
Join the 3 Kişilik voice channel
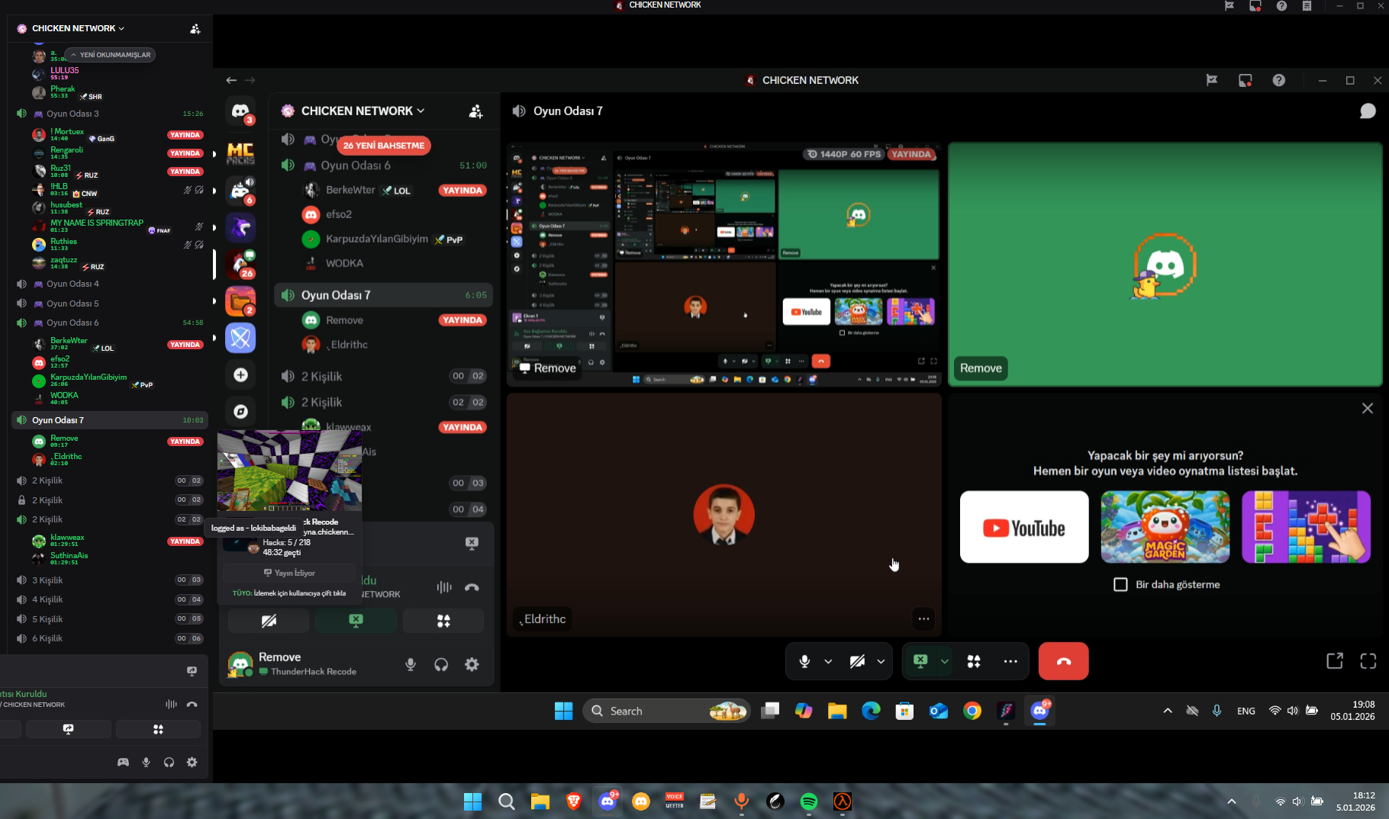coord(110,580)
